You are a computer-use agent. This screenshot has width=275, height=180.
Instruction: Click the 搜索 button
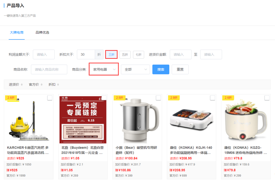coord(161,70)
